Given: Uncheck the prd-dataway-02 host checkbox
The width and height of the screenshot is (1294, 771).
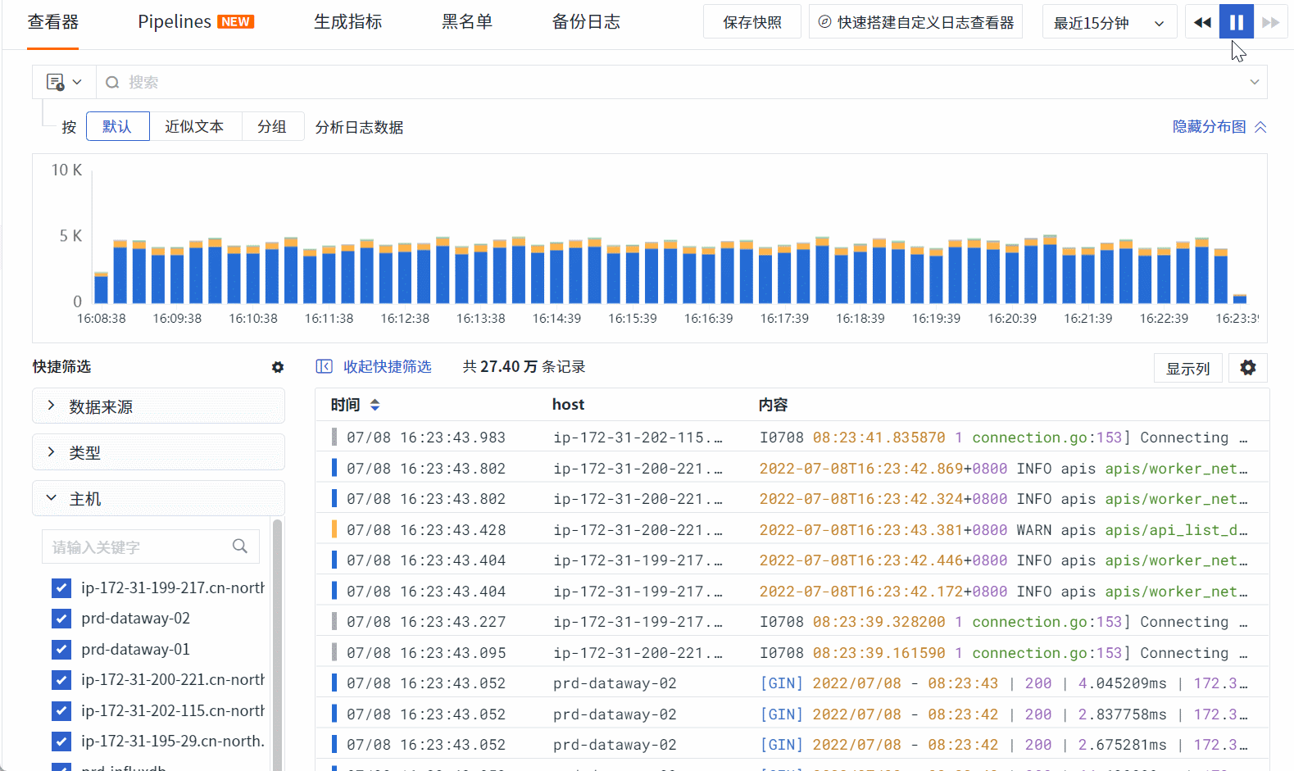Looking at the screenshot, I should 61,619.
